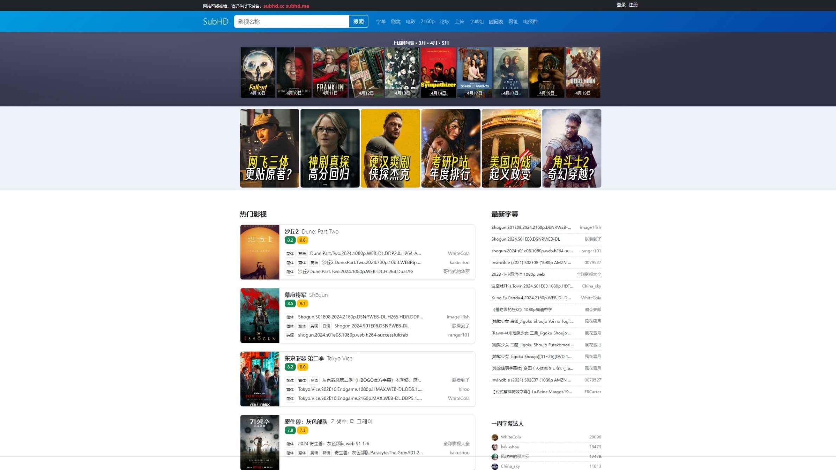
Task: Click the yellow 9.1 badge under 幕府将军
Action: tap(303, 303)
